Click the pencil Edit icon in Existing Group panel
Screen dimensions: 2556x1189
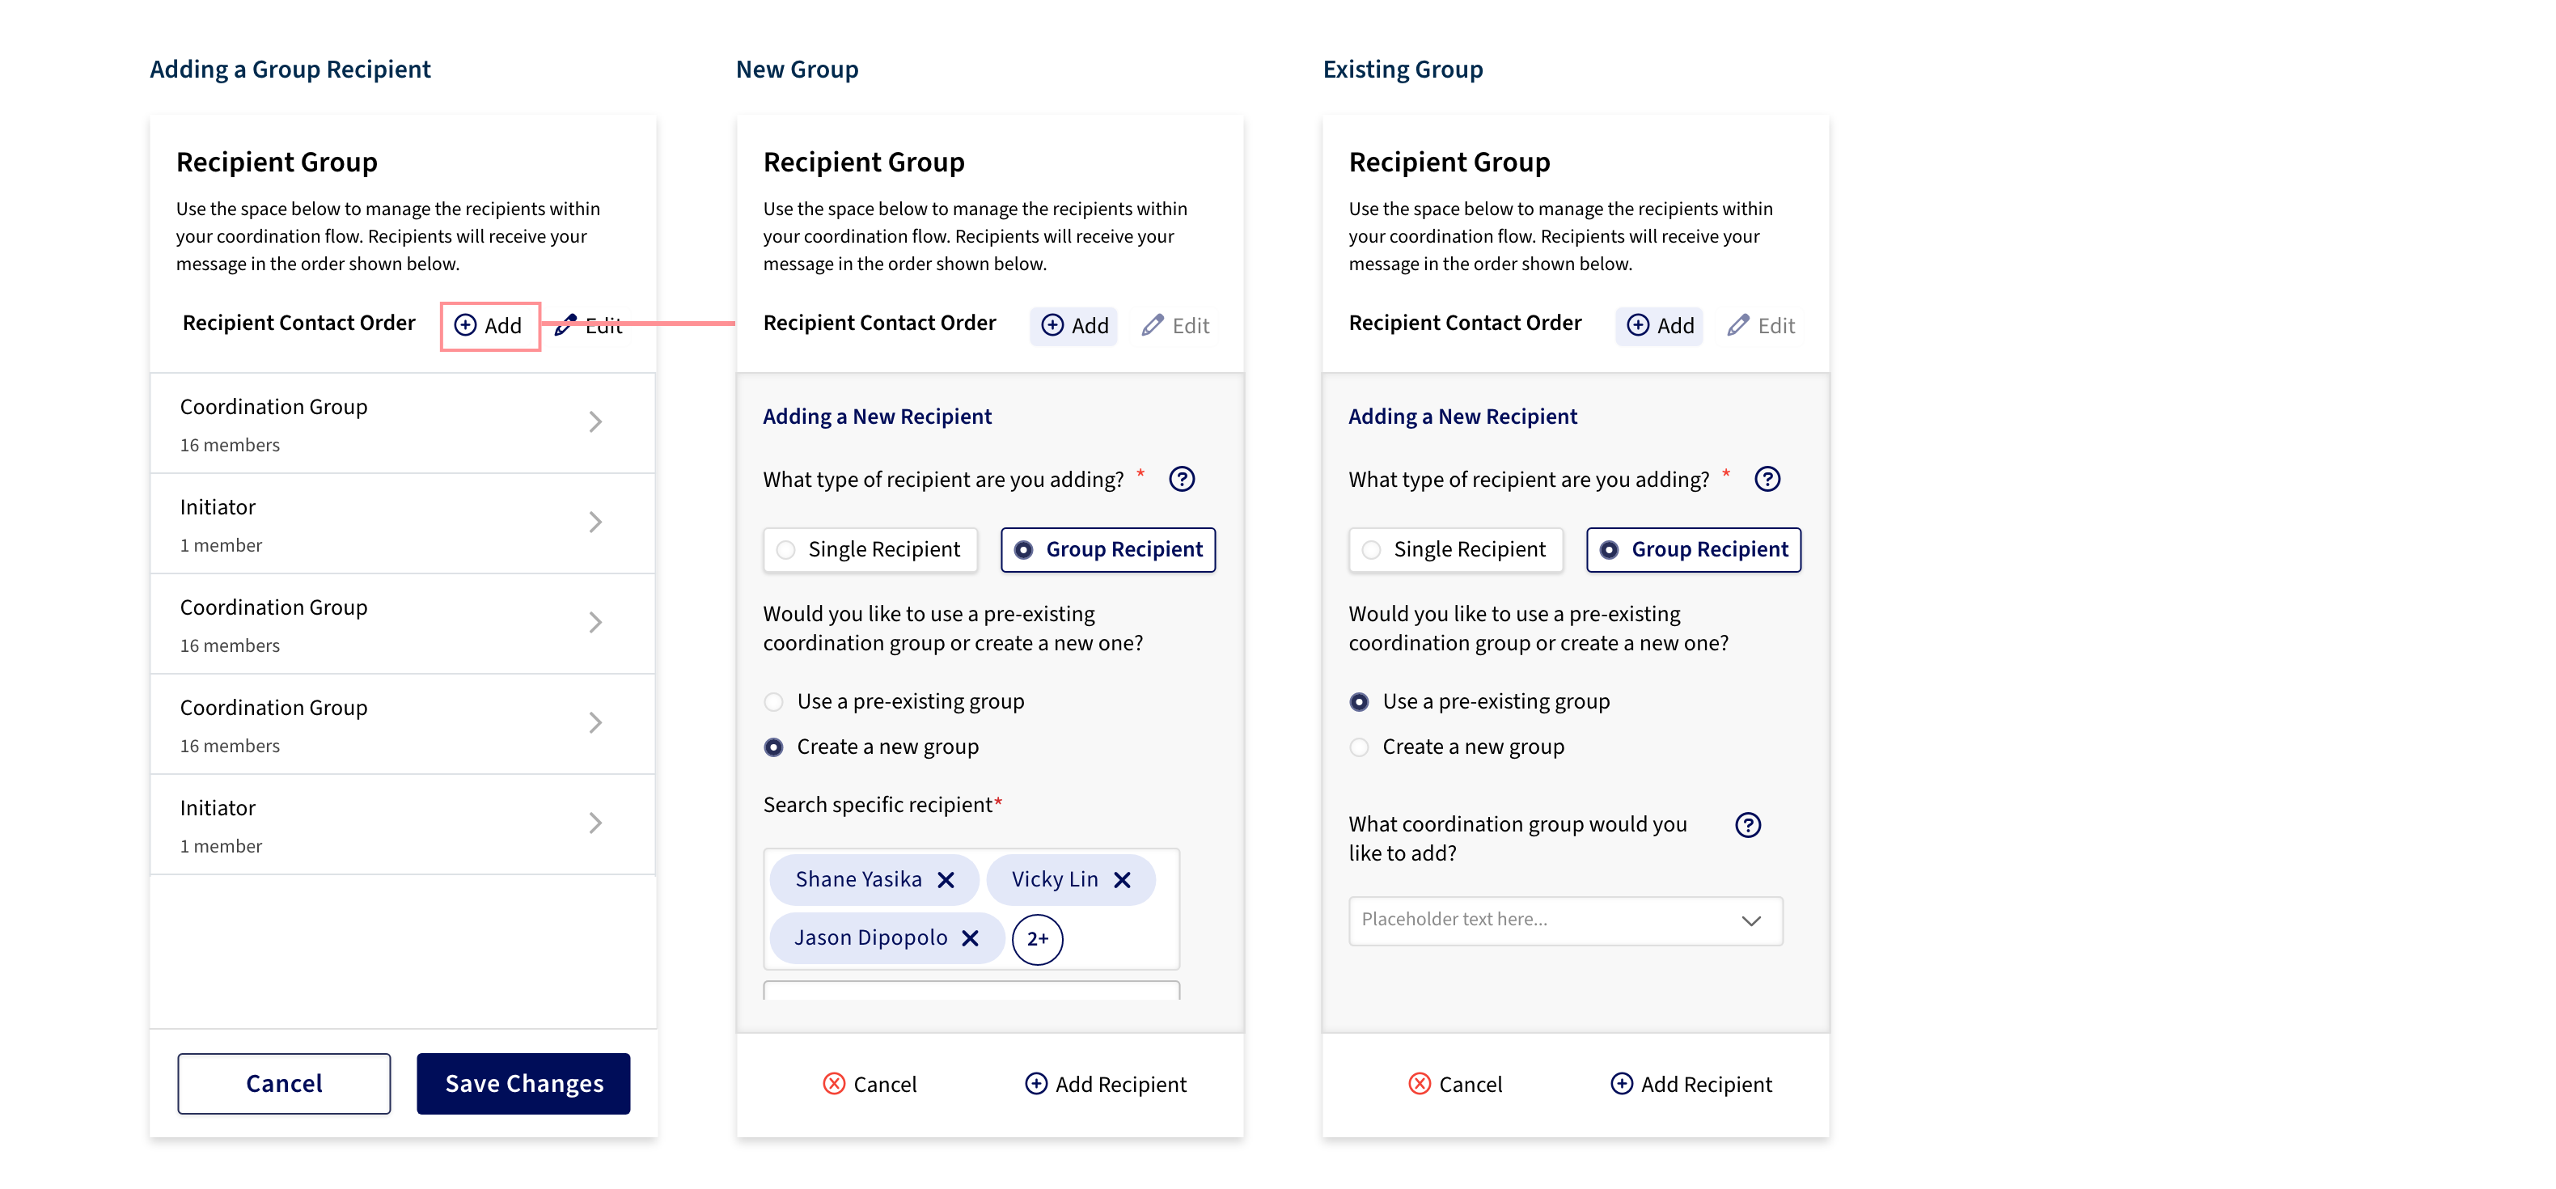coord(1738,325)
